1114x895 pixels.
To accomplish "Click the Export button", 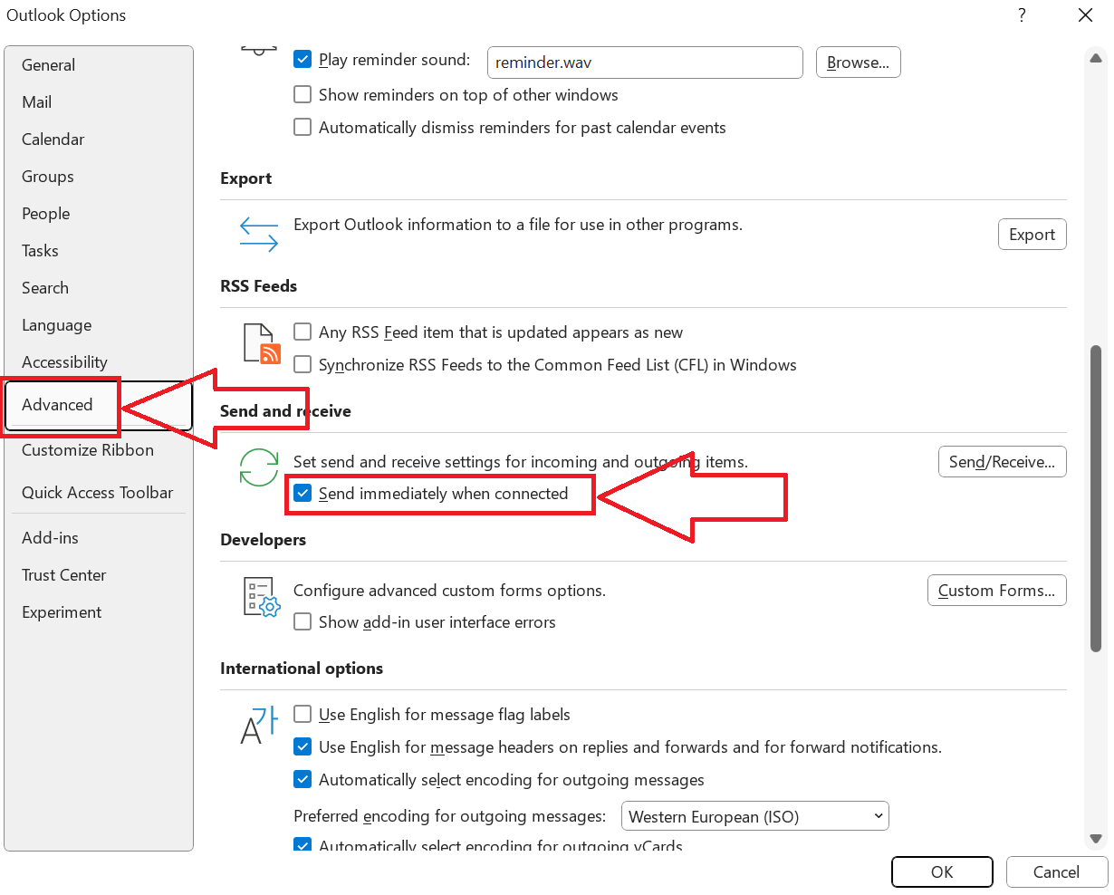I will tap(1032, 234).
